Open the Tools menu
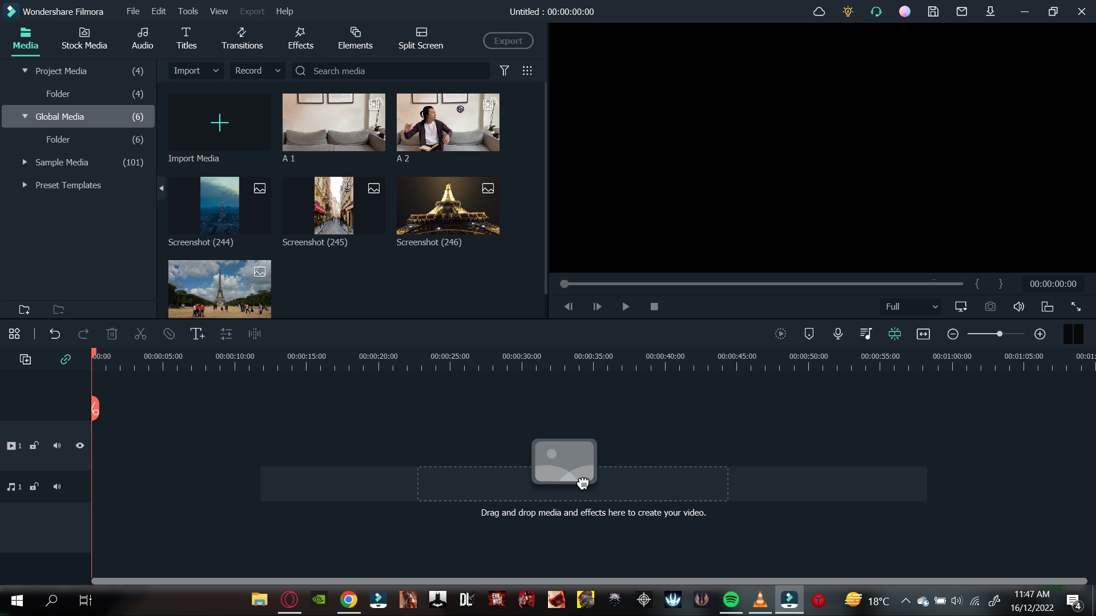This screenshot has width=1096, height=616. [x=188, y=11]
